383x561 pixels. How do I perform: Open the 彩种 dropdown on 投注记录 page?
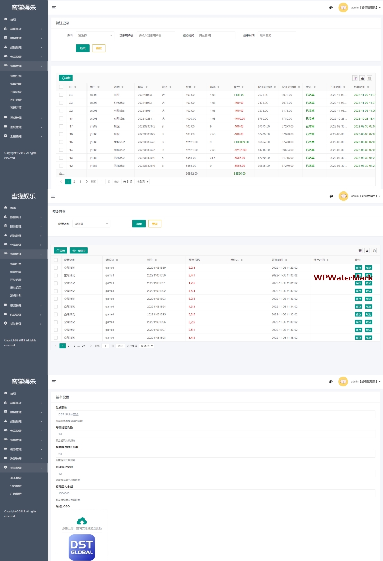tap(95, 36)
